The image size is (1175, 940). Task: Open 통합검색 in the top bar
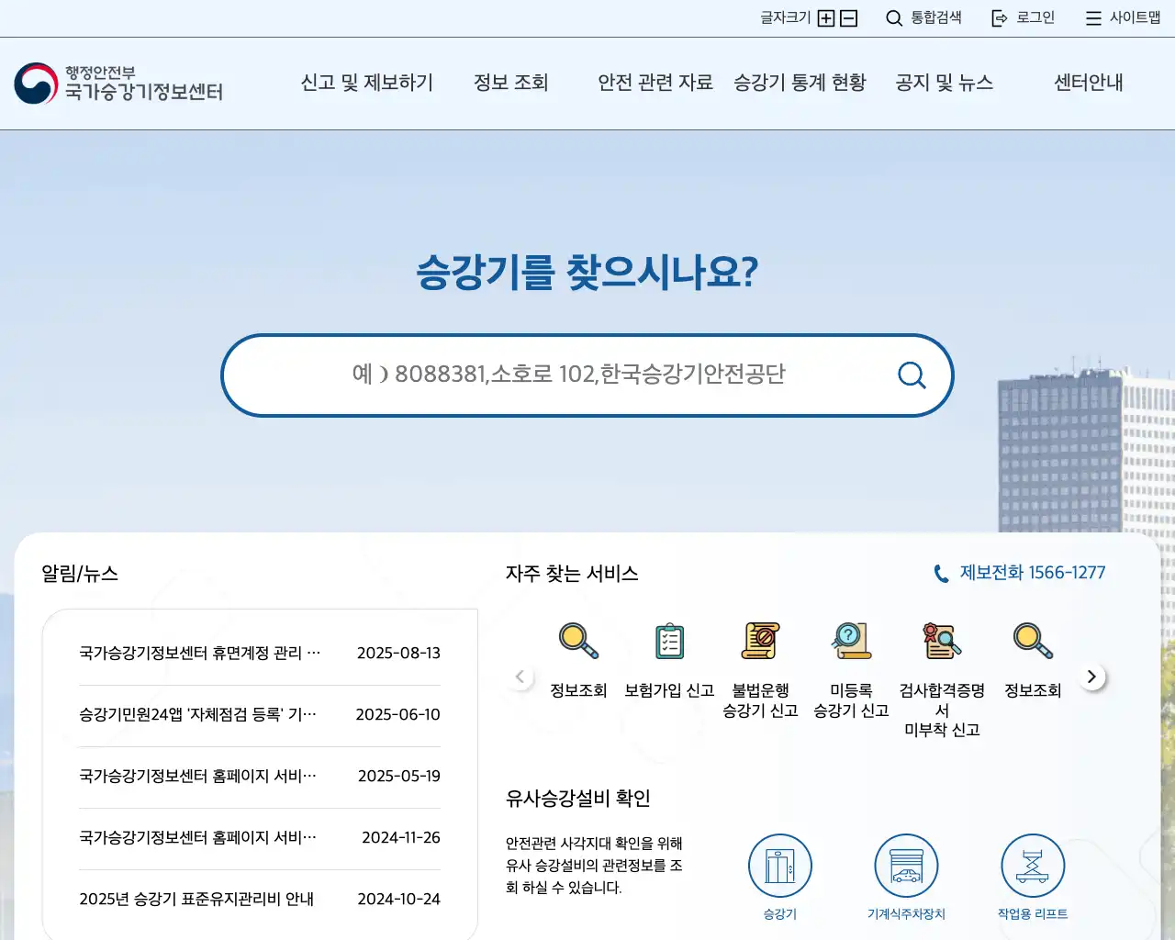(923, 17)
